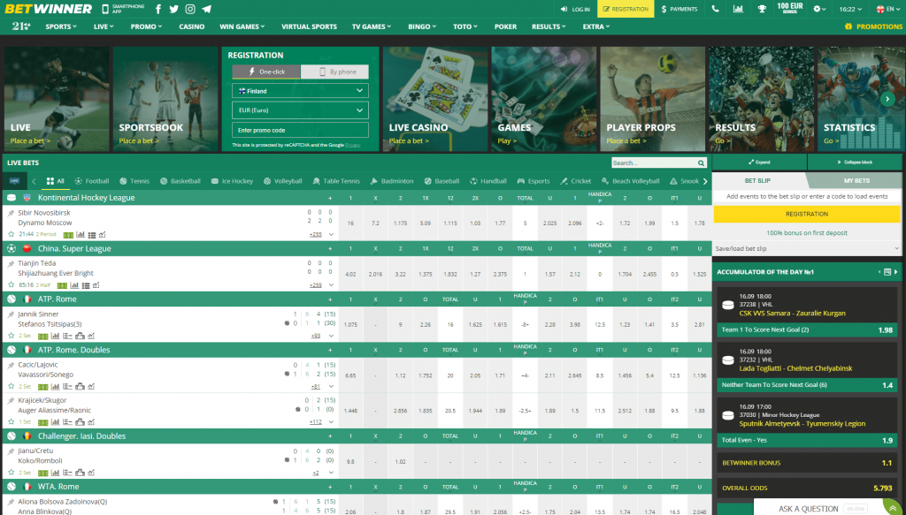Click the trophy icon in header
The width and height of the screenshot is (906, 515).
pos(762,9)
